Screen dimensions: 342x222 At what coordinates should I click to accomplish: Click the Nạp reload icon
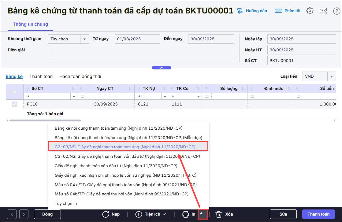point(106,214)
